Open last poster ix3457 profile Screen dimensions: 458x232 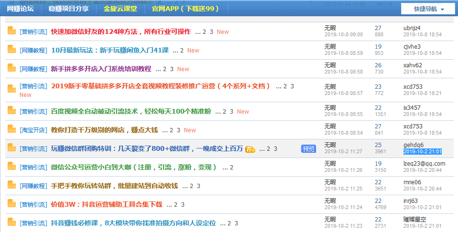point(412,108)
